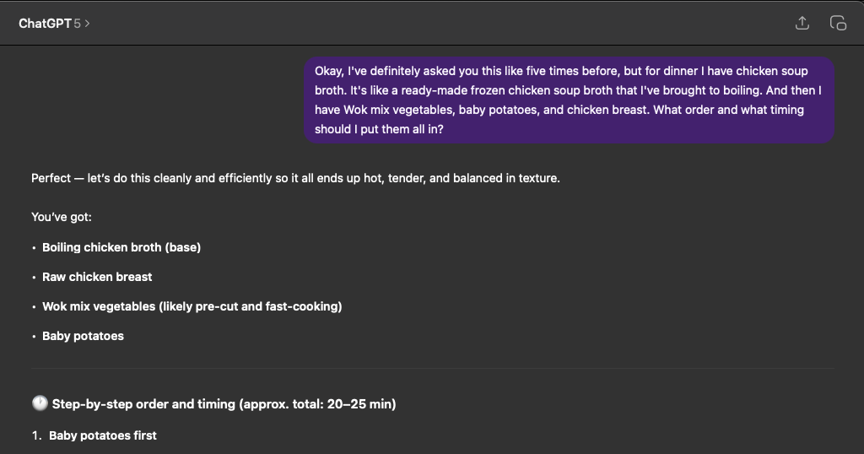Click the "Boiling chicken broth (base)" bullet
This screenshot has height=454, width=864.
(121, 247)
